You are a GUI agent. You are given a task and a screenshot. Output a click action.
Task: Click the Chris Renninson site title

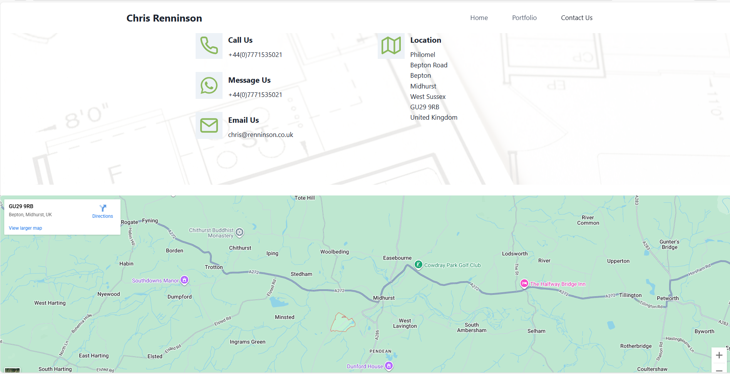click(x=164, y=18)
